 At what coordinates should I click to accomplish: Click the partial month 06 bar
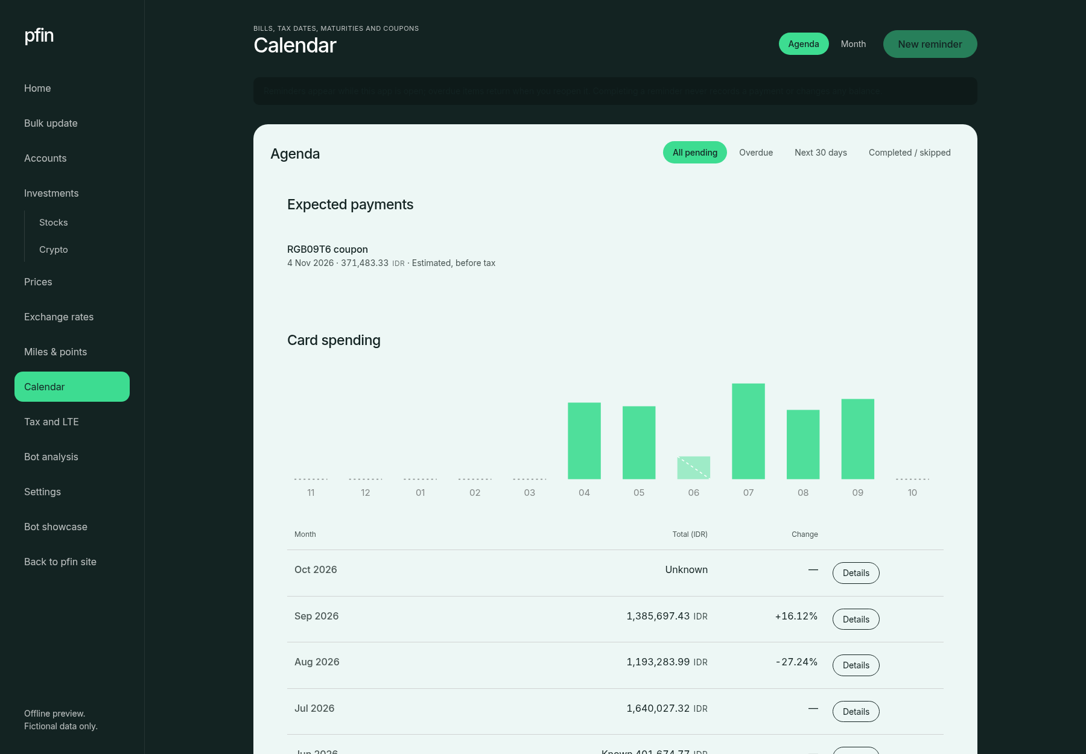[694, 467]
